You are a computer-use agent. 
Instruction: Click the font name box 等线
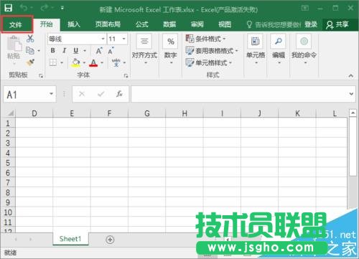coord(74,39)
